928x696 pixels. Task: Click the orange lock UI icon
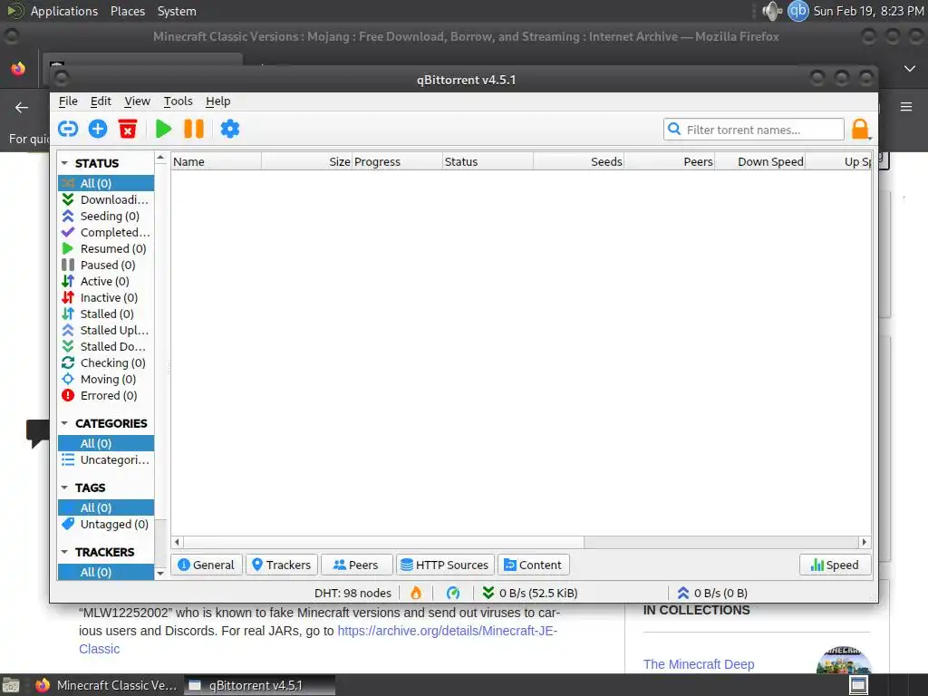tap(860, 129)
